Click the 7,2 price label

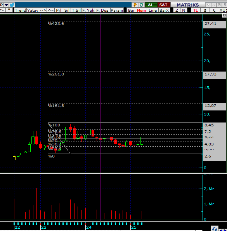click(x=208, y=131)
